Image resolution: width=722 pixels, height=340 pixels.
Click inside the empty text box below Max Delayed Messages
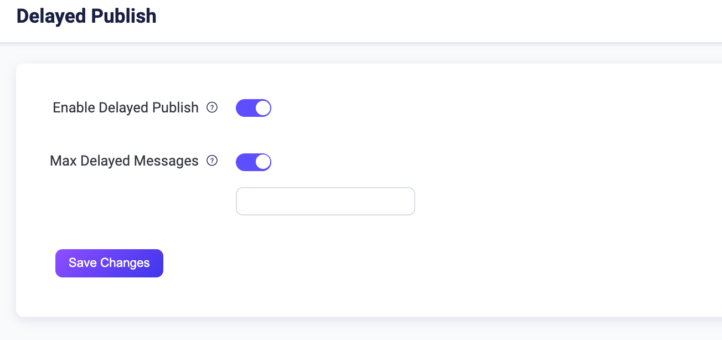[x=326, y=201]
